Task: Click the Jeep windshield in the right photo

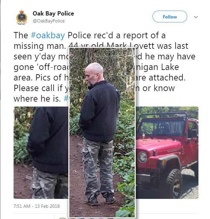Action: pyautogui.click(x=161, y=127)
